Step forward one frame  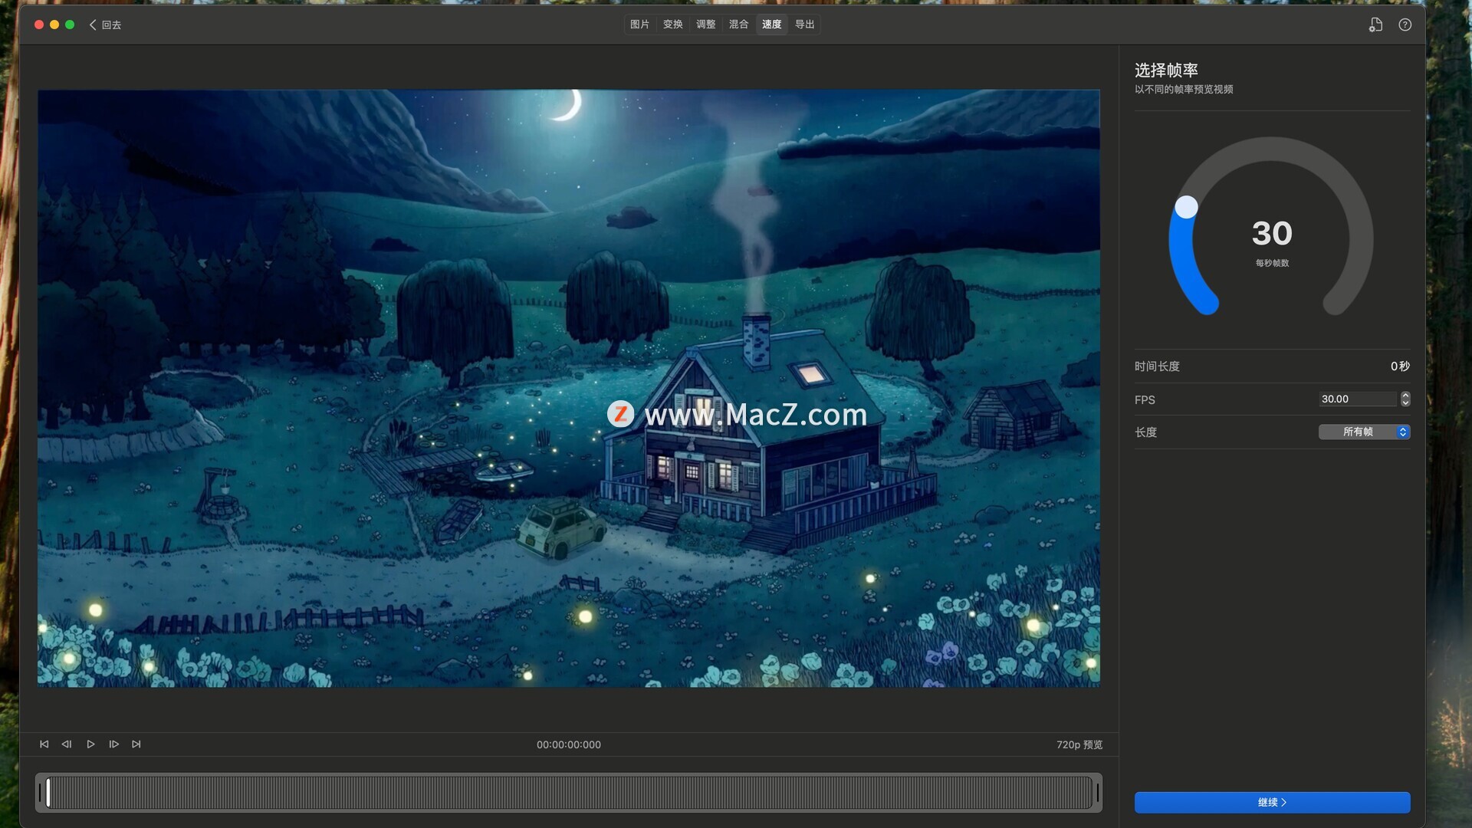[x=113, y=744]
